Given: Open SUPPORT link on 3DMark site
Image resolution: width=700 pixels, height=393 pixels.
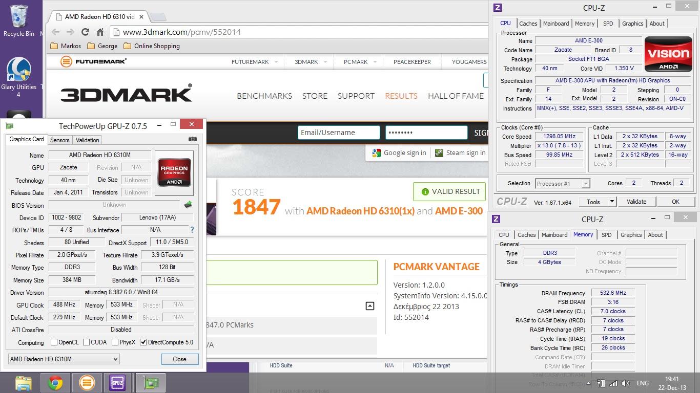Looking at the screenshot, I should coord(356,96).
